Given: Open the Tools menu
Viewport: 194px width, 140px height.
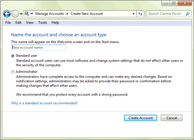Looking at the screenshot, I should coord(43,23).
